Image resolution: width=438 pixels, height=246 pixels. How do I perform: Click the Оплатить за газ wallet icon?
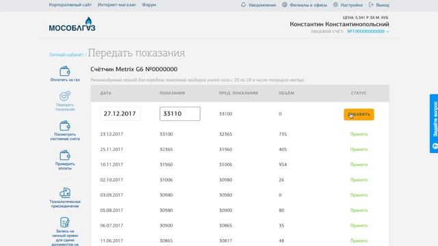coord(65,71)
